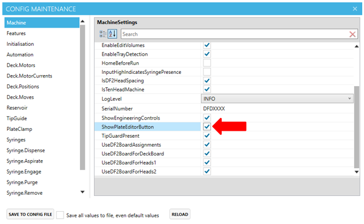Viewport: 364px width, 224px height.
Task: Open the Initialisation category
Action: tap(20, 44)
